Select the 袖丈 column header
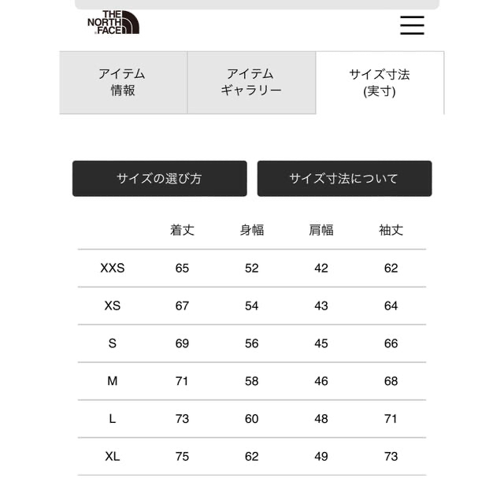The width and height of the screenshot is (504, 504). coord(391,230)
